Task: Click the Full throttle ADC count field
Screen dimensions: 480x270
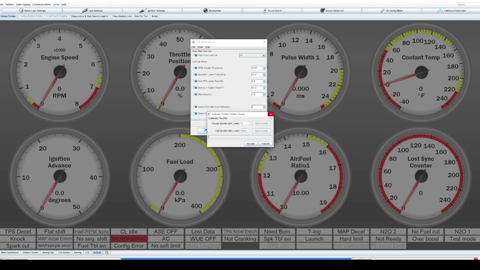Action: [x=245, y=131]
